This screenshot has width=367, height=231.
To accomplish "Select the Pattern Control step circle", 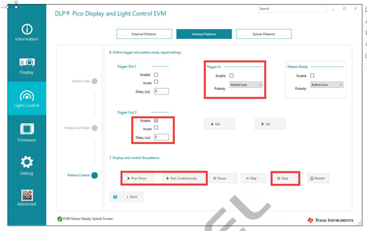I will (95, 175).
